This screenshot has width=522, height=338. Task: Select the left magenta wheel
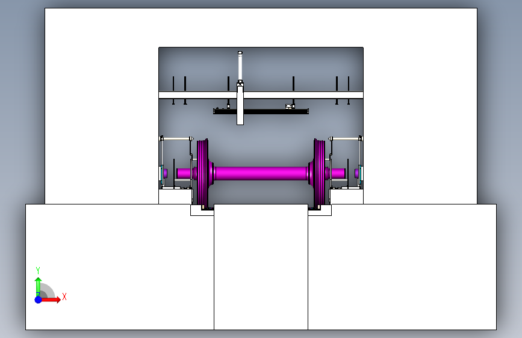coord(203,173)
